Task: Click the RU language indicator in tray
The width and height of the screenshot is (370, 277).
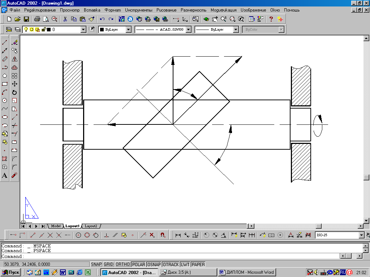Action: (343, 272)
